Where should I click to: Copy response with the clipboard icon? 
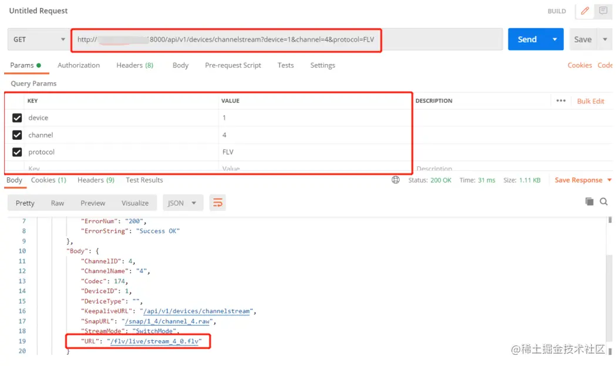590,202
